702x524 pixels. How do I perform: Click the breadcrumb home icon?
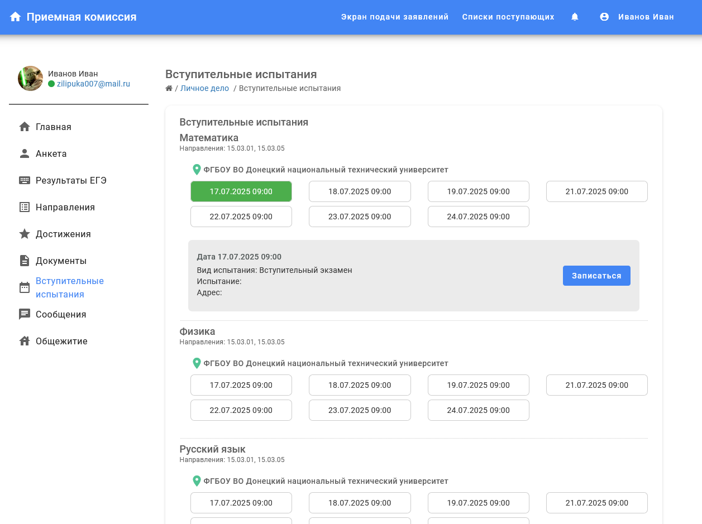169,88
